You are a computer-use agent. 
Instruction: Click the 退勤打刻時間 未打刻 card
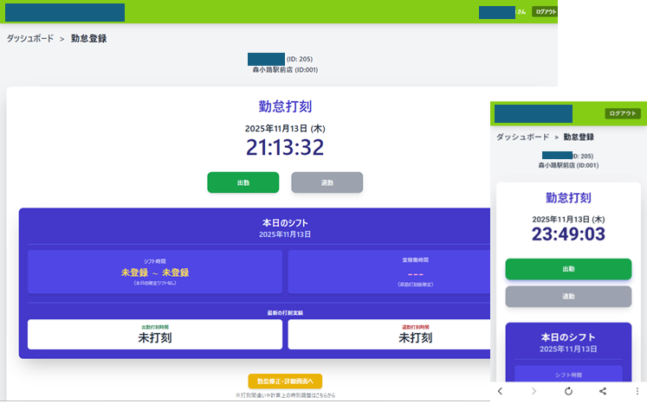pos(390,335)
